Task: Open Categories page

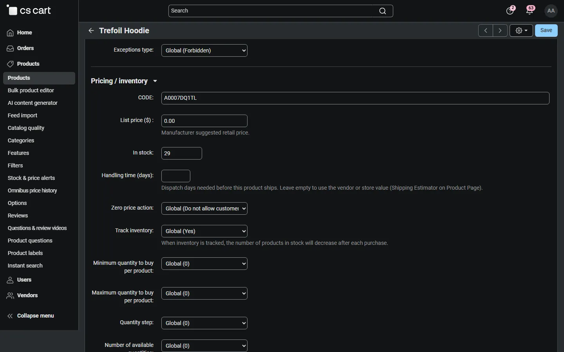Action: (21, 141)
